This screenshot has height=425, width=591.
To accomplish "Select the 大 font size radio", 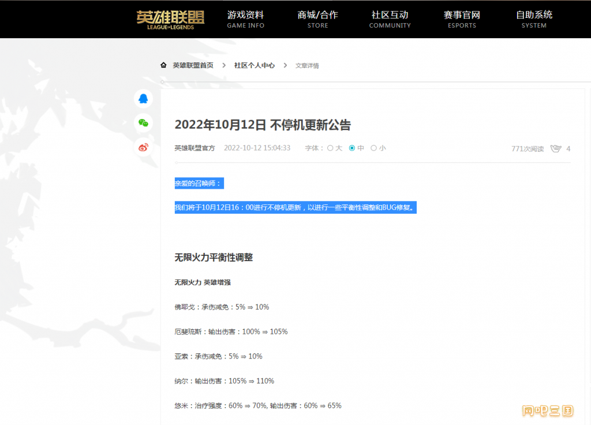I will click(x=330, y=148).
